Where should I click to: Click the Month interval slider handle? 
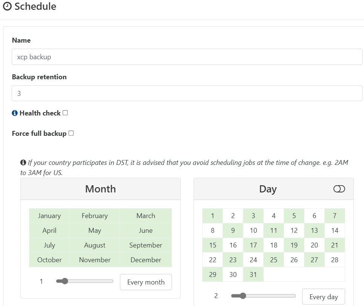pos(65,281)
